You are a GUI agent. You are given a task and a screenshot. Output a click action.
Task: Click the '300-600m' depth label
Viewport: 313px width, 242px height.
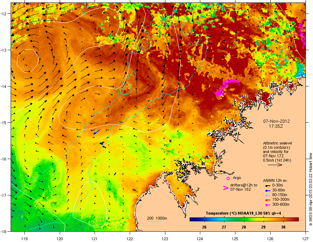click(x=281, y=205)
